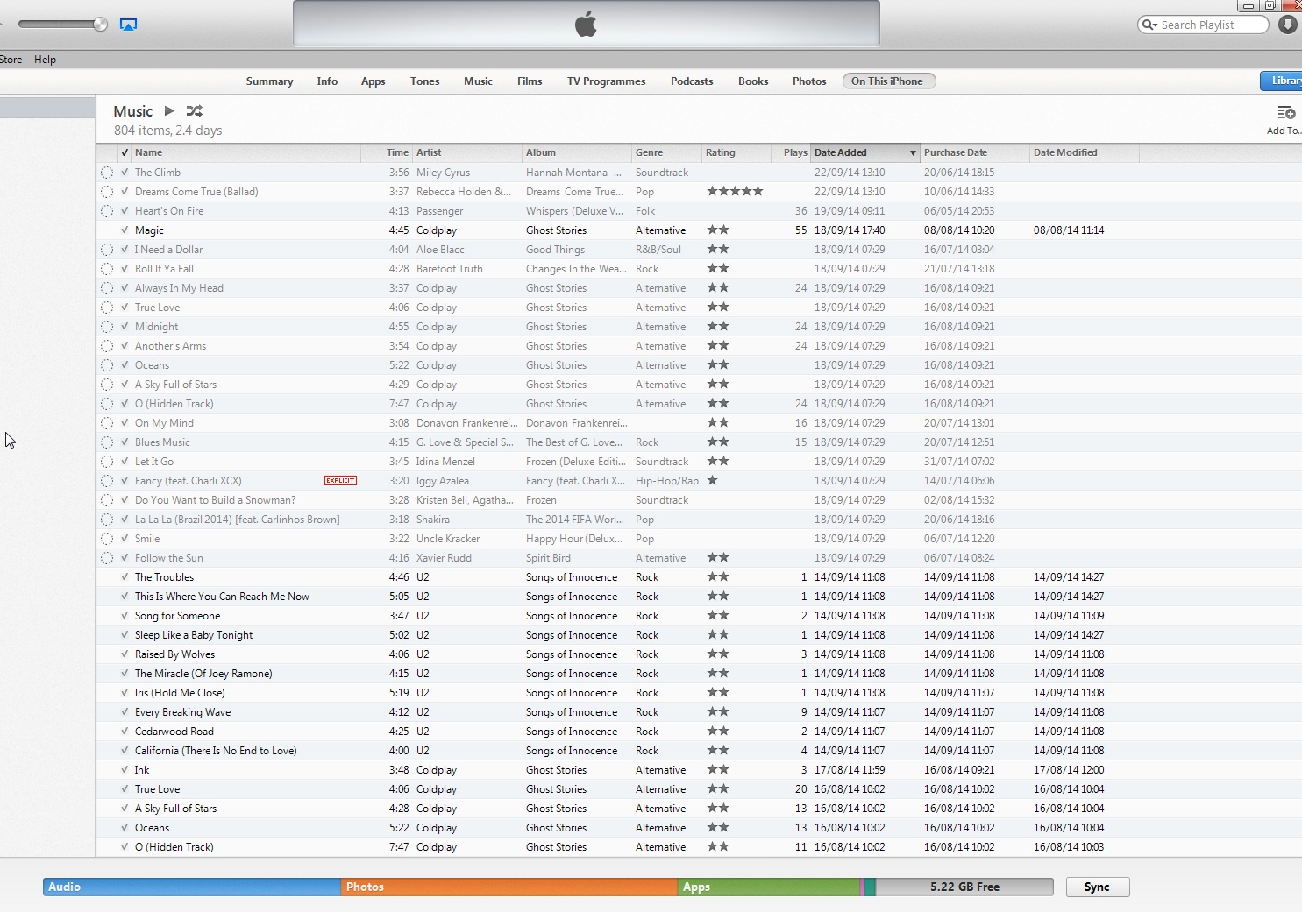Image resolution: width=1302 pixels, height=912 pixels.
Task: Select the On This iPhone tab
Action: tap(888, 81)
